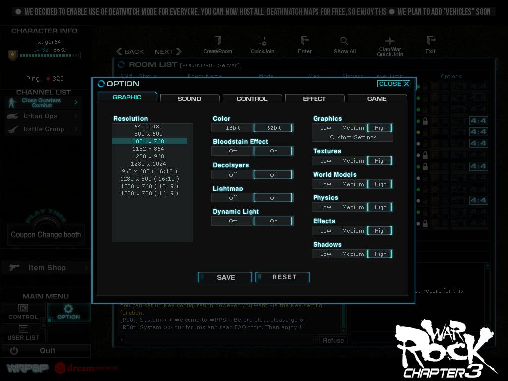Click the Item Shop gun icon

(x=14, y=267)
